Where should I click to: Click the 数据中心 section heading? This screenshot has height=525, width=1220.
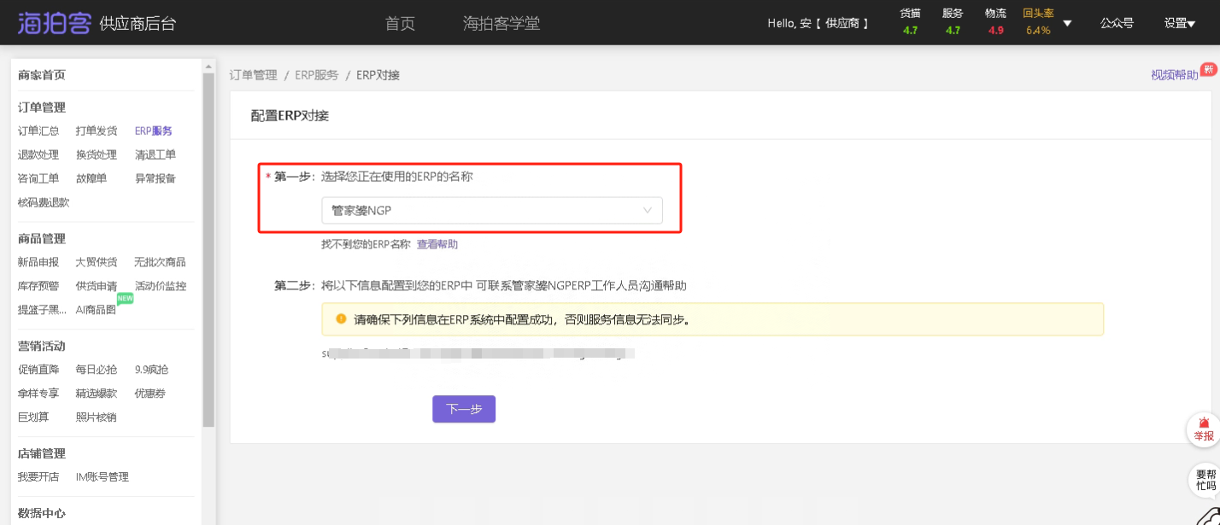[42, 514]
